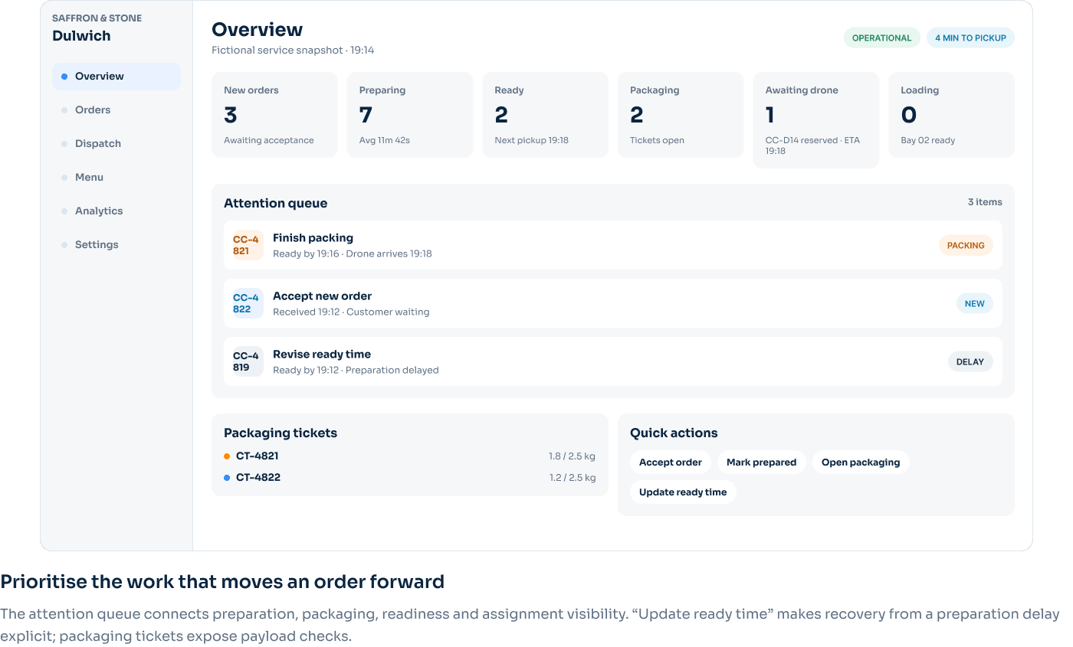Click the blue dot beside CT-4822

[227, 478]
